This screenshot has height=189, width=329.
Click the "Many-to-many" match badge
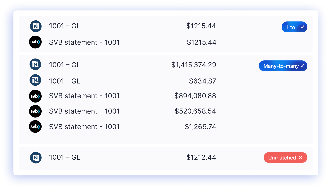click(x=283, y=66)
